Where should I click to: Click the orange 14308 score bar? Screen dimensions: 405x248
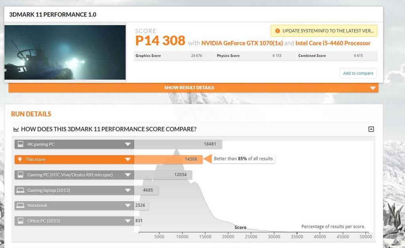pyautogui.click(x=168, y=159)
